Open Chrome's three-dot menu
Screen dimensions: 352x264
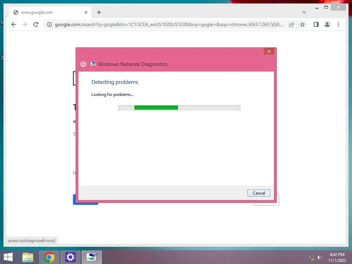click(338, 24)
